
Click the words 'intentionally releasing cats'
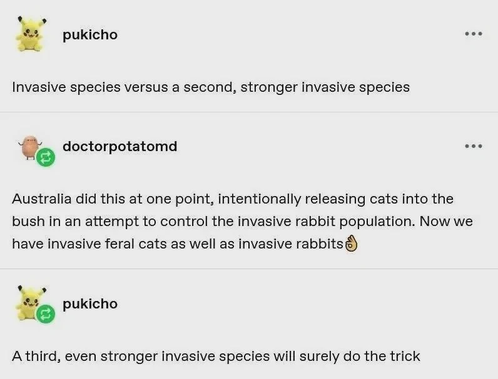[x=294, y=199]
